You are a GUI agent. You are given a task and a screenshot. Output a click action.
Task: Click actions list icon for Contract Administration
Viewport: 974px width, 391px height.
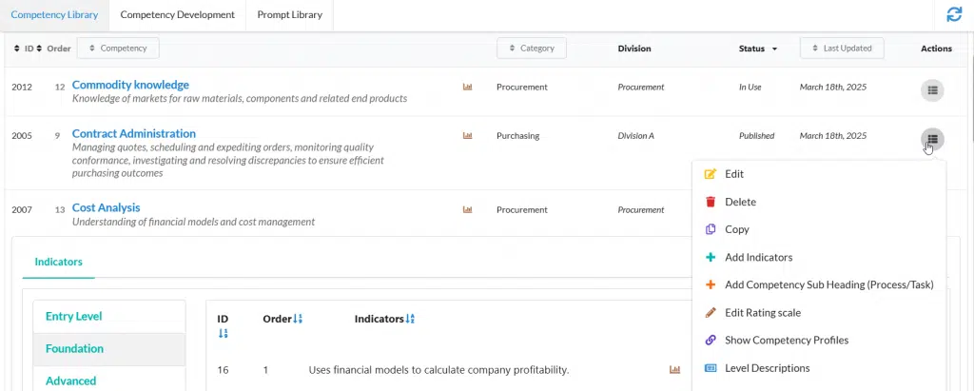(x=932, y=139)
